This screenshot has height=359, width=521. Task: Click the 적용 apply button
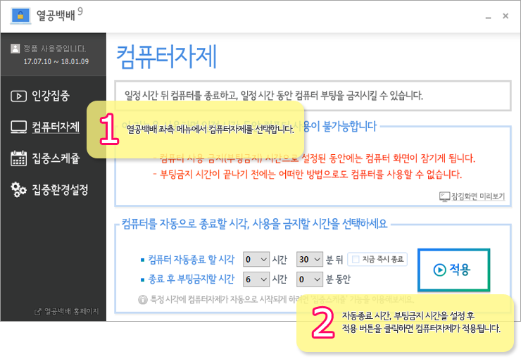click(453, 270)
